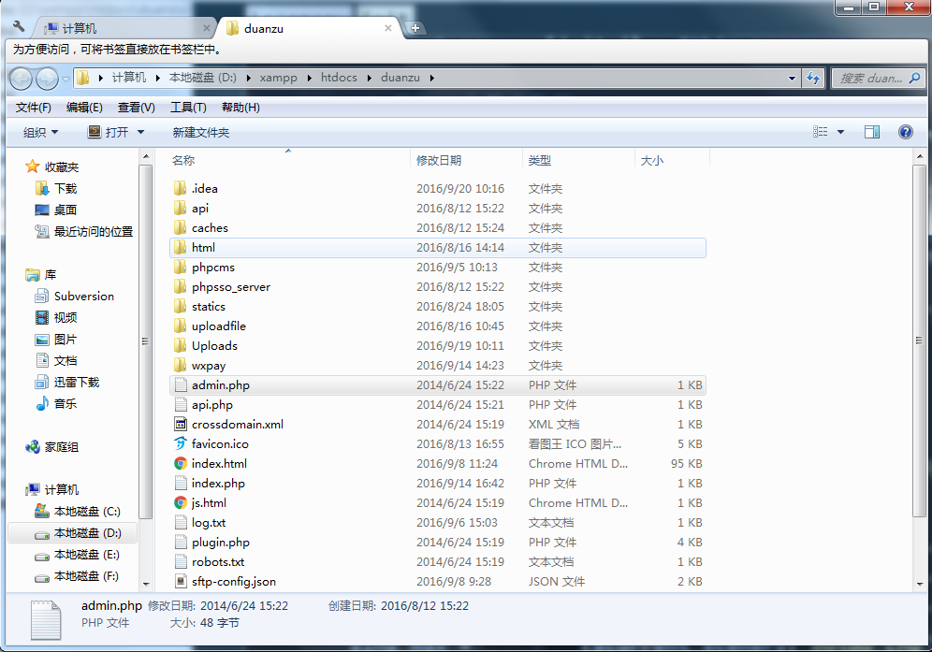Screen dimensions: 932x652
Task: Open the 文件(F) menu
Action: pyautogui.click(x=34, y=108)
